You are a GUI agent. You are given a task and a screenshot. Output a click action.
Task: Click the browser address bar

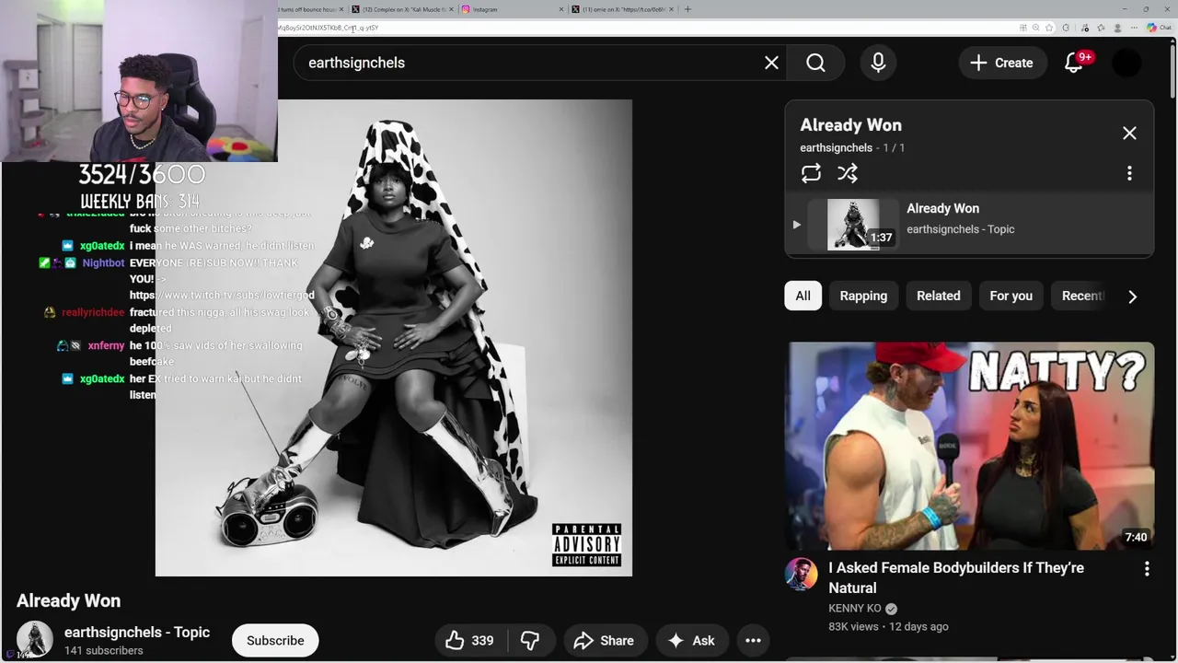click(x=644, y=28)
